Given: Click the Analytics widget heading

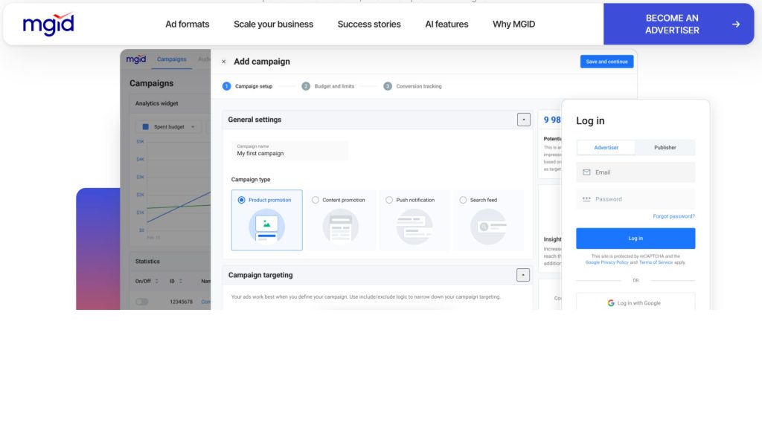Looking at the screenshot, I should [x=156, y=103].
